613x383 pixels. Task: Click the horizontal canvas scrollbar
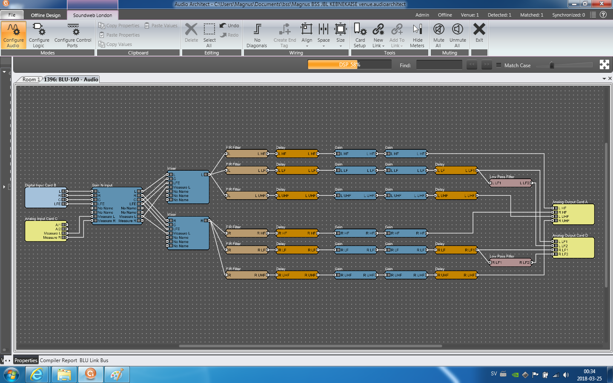[x=310, y=346]
